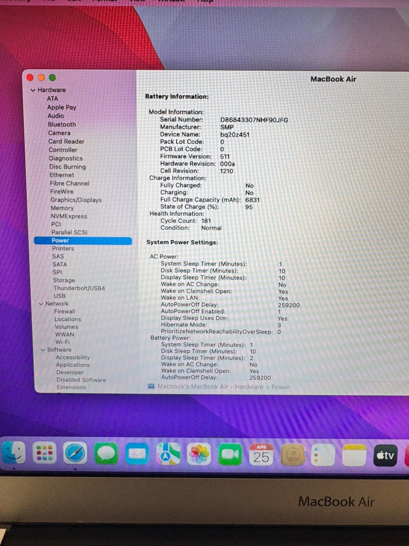Viewport: 409px width, 546px height.
Task: Open Launchpad in the Dock
Action: 45,453
